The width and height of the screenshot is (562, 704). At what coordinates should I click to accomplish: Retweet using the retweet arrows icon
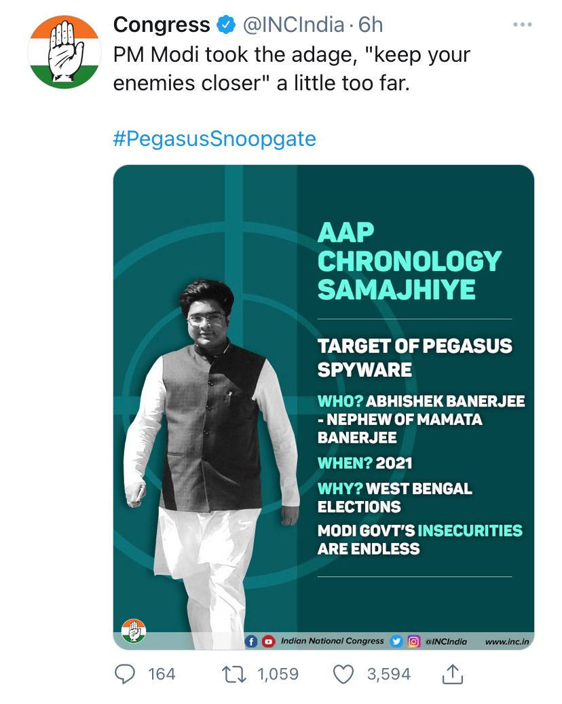(234, 674)
